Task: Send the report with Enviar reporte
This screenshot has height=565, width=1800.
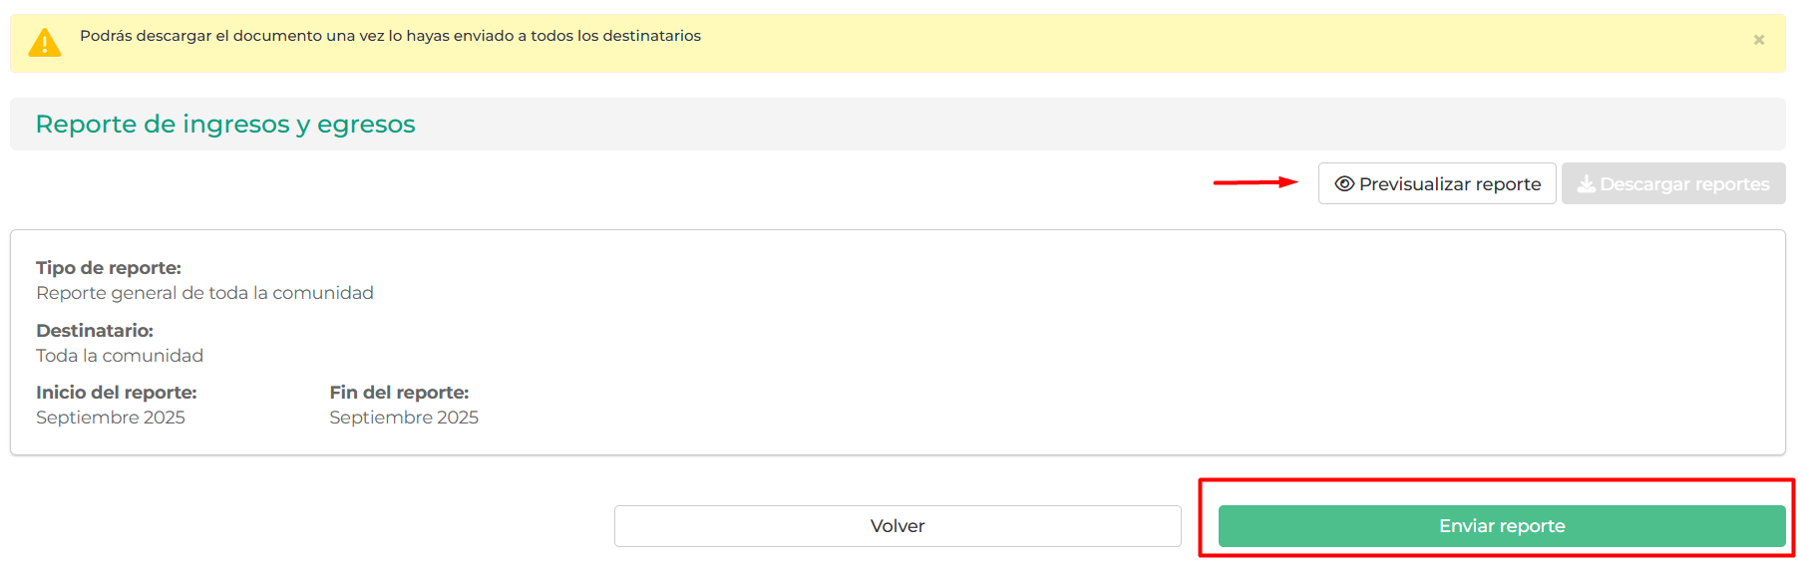Action: 1502,526
